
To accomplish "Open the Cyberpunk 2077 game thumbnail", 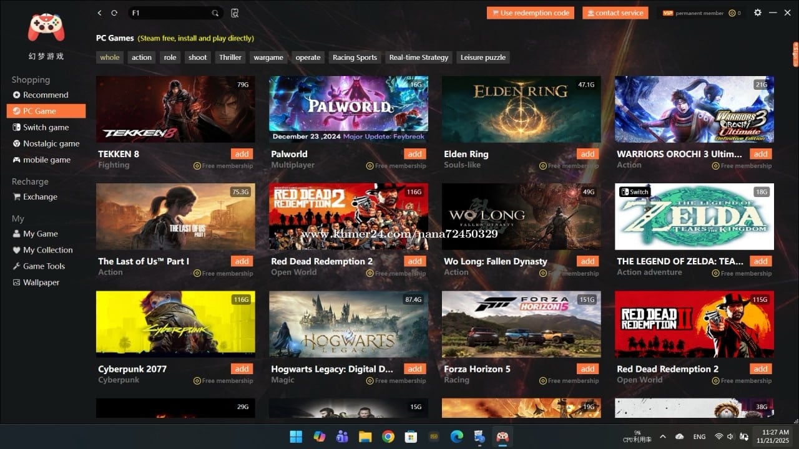I will pyautogui.click(x=175, y=324).
